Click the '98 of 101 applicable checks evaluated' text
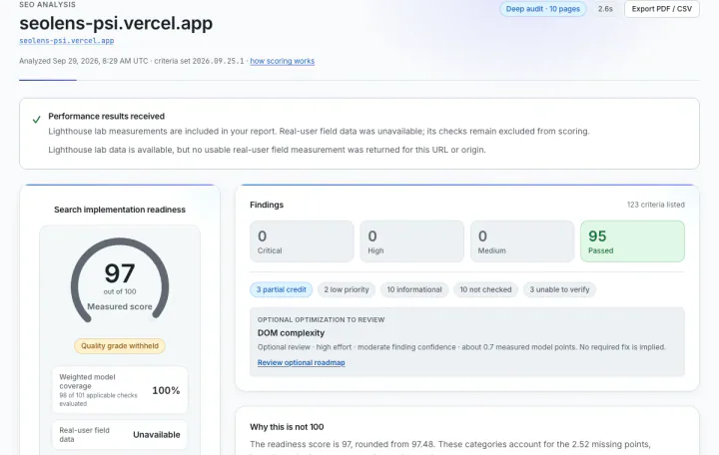This screenshot has width=719, height=455. [x=98, y=399]
